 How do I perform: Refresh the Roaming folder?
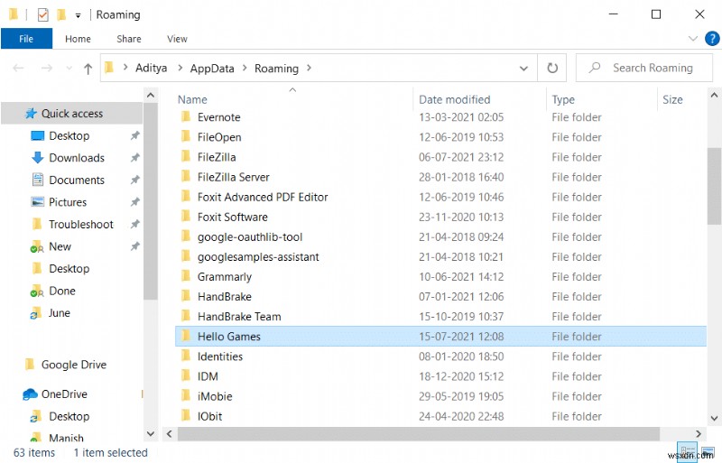[x=552, y=69]
